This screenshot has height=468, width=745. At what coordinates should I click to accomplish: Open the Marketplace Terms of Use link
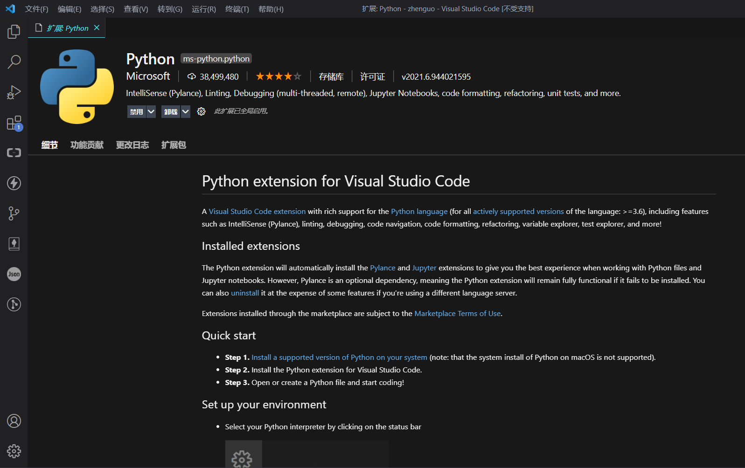457,313
